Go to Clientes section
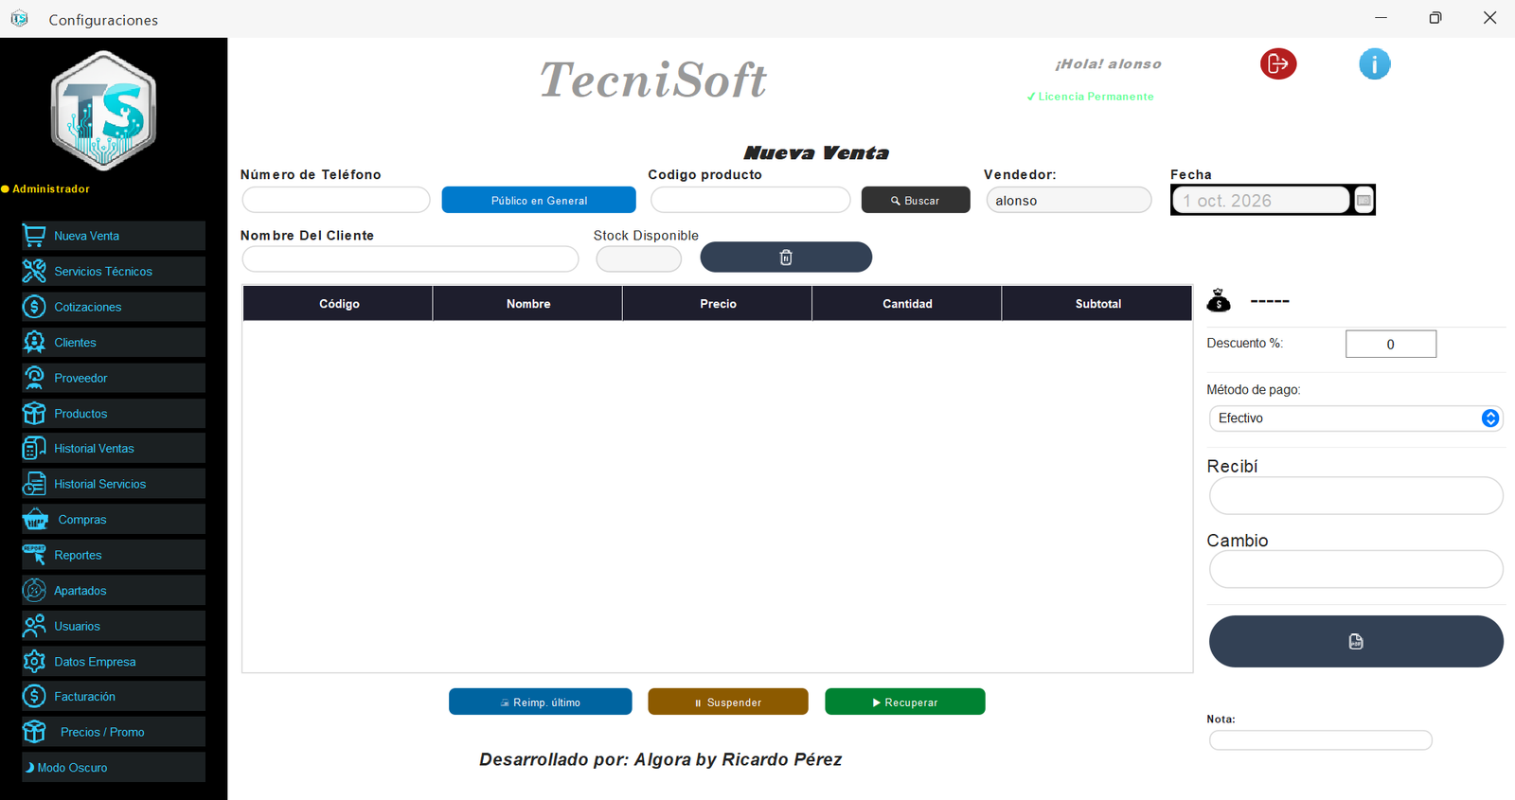1515x800 pixels. pyautogui.click(x=114, y=342)
